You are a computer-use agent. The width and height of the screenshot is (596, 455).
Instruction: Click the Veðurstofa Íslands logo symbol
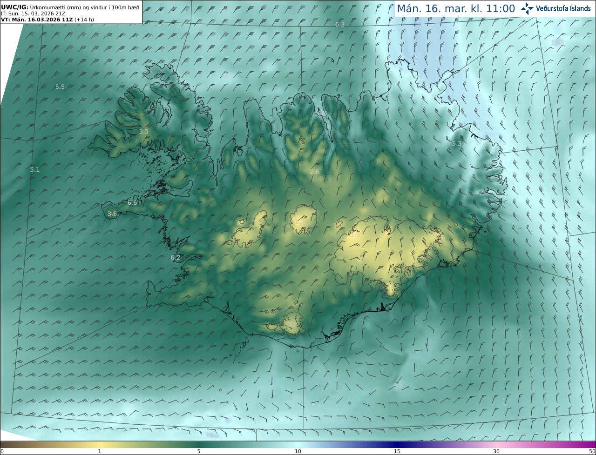coord(527,8)
